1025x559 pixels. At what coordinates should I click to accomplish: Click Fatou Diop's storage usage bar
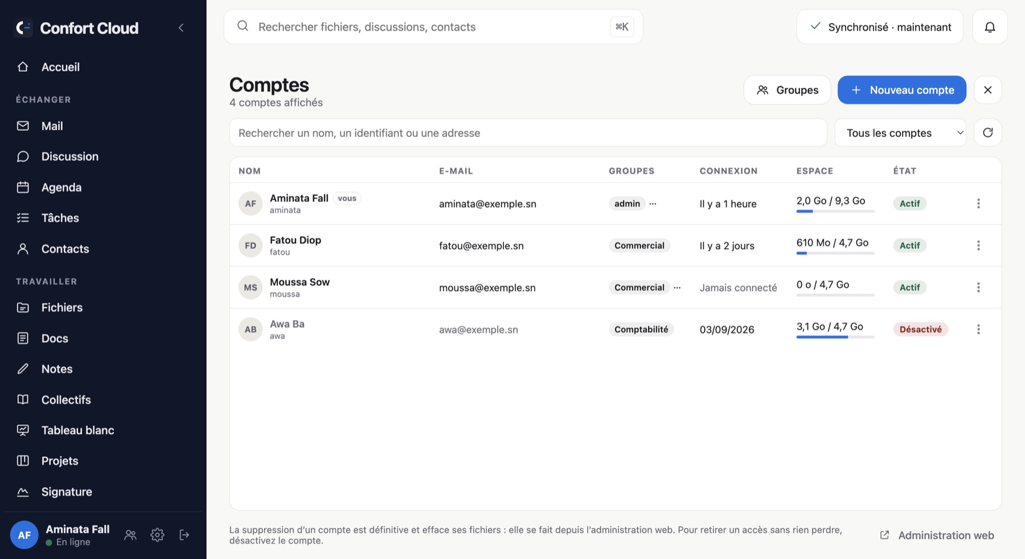coord(835,254)
